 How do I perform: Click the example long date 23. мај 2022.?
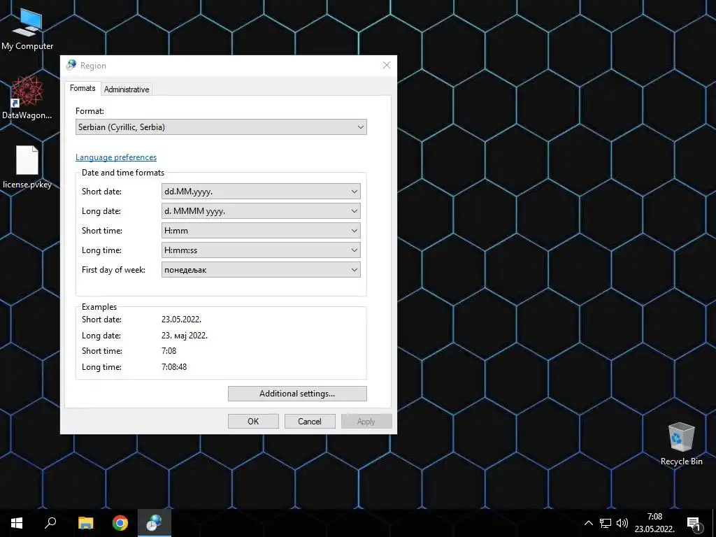[185, 335]
